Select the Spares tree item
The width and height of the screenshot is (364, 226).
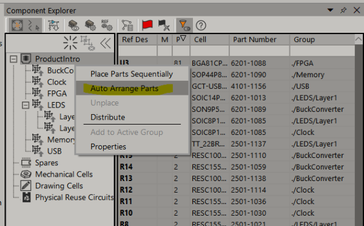click(47, 163)
